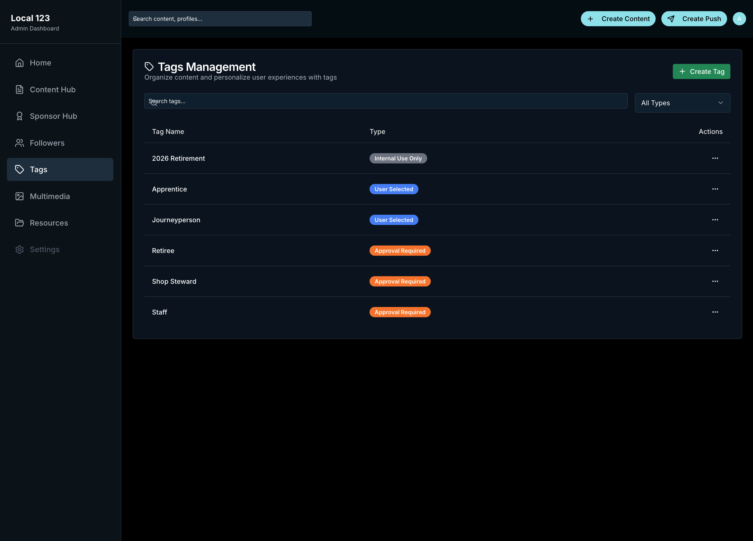The image size is (753, 541).
Task: Expand the All Types filter dropdown
Action: (x=682, y=103)
